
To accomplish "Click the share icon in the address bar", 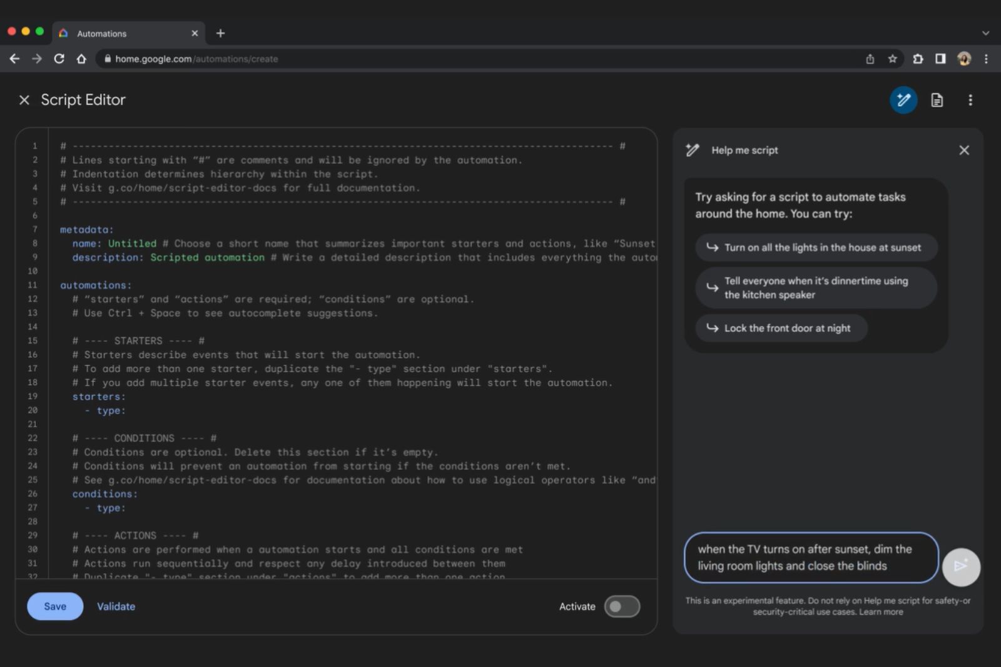I will [x=870, y=59].
